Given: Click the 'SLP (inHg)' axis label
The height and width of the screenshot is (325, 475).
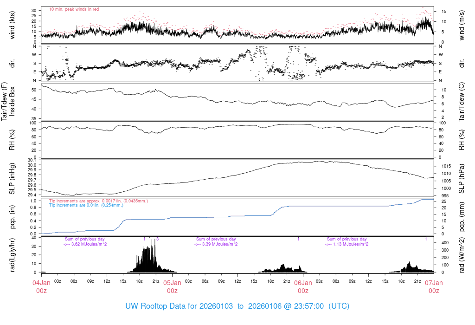Looking at the screenshot, I should point(12,179).
